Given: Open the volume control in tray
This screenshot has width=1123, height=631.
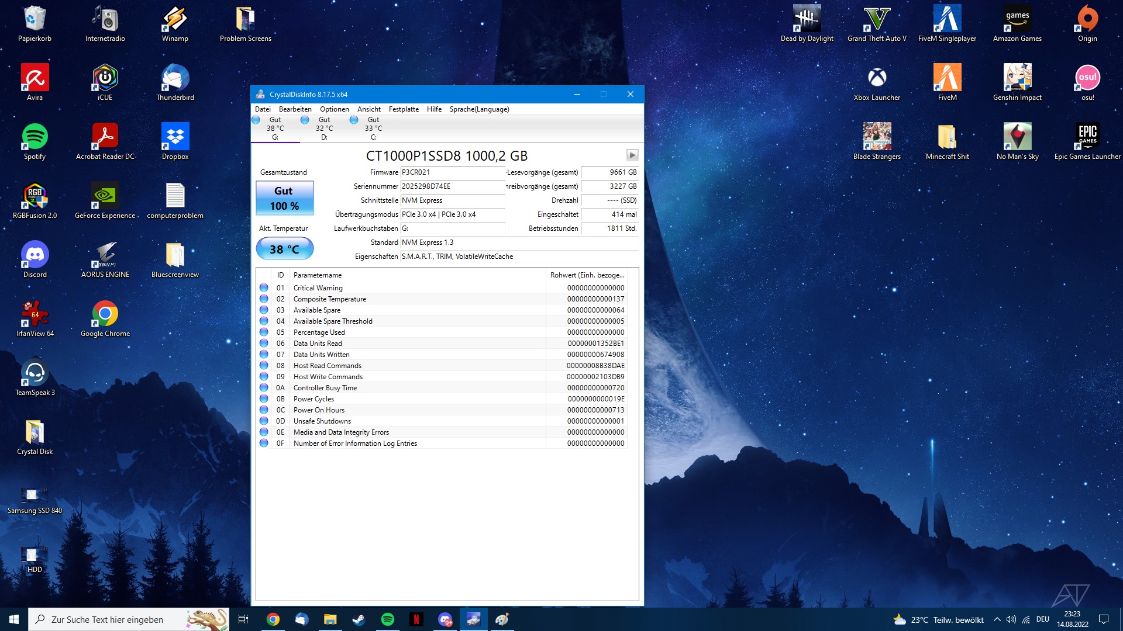Looking at the screenshot, I should (x=1011, y=619).
